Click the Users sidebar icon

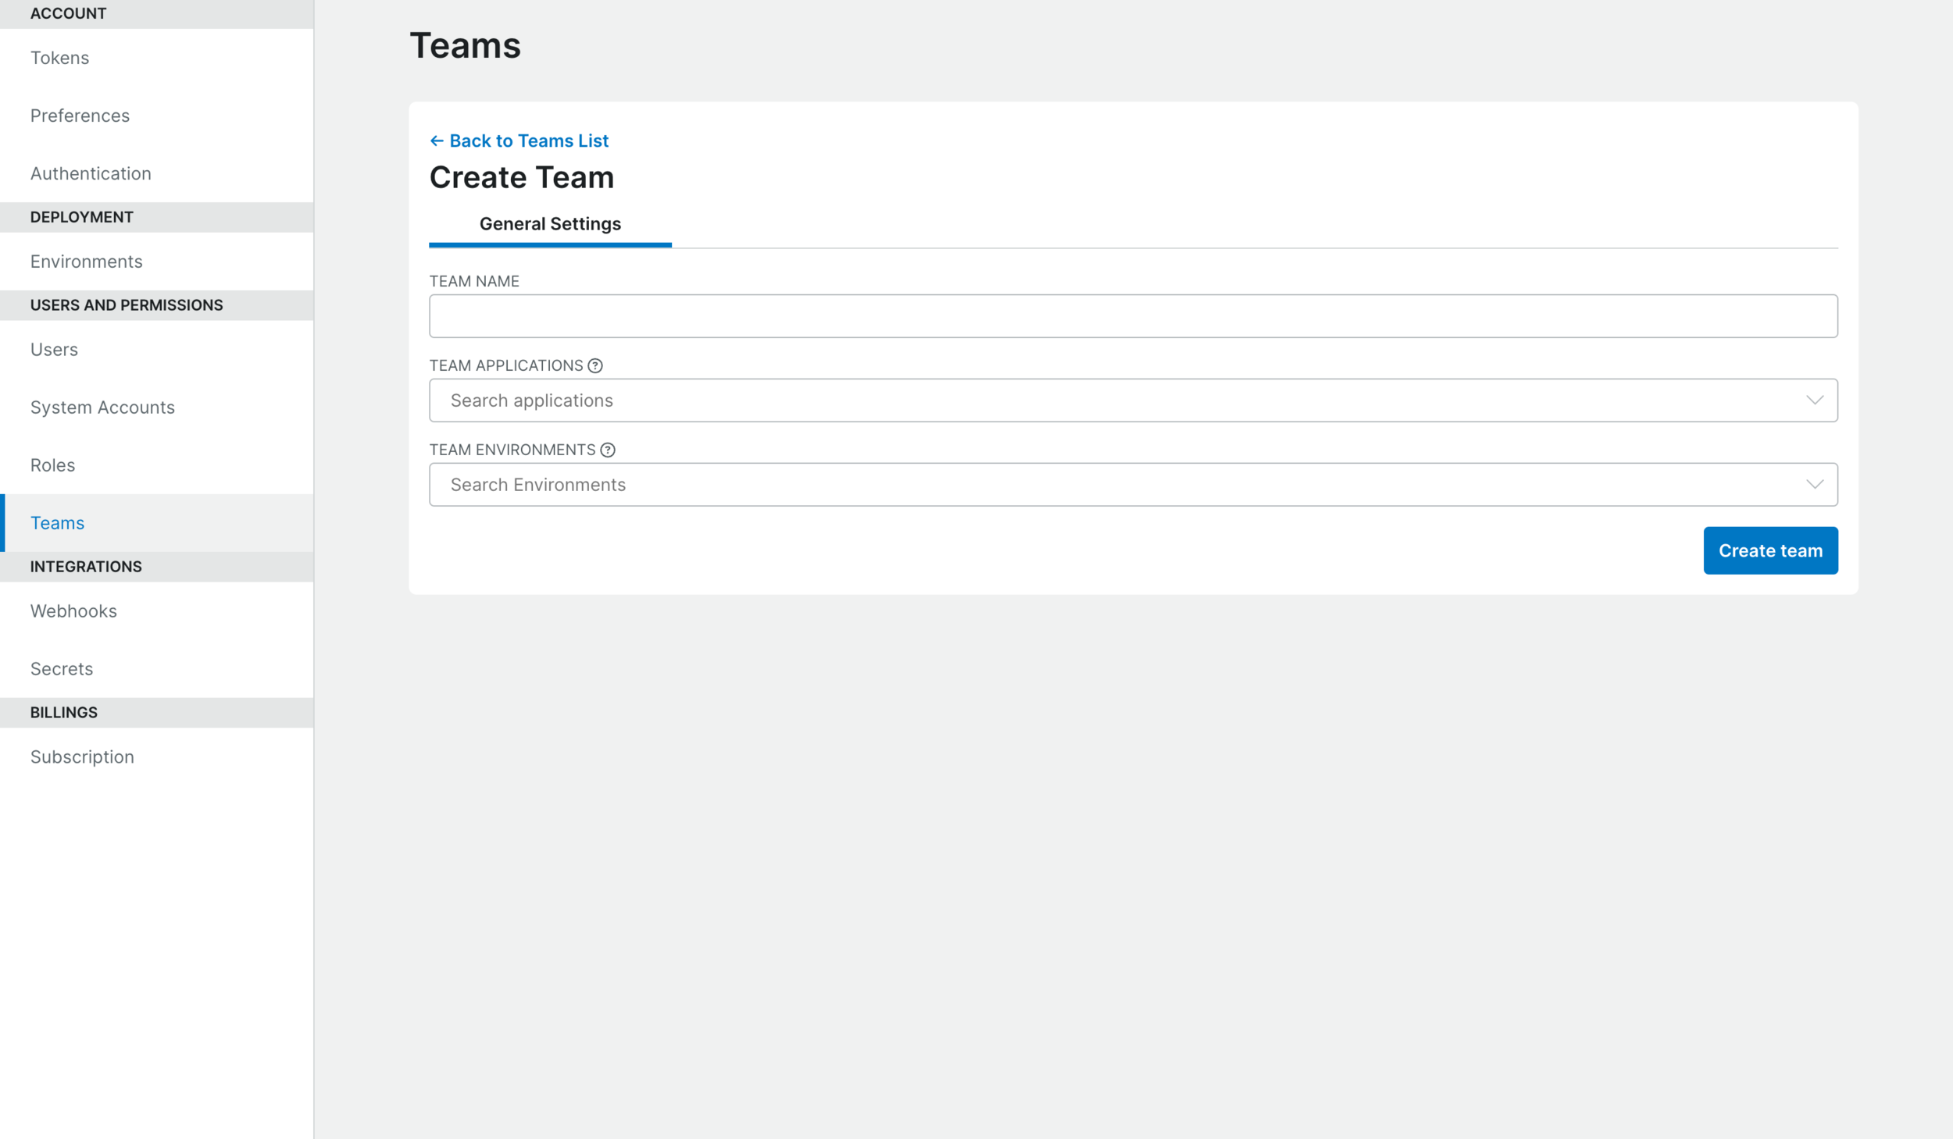[x=54, y=348]
